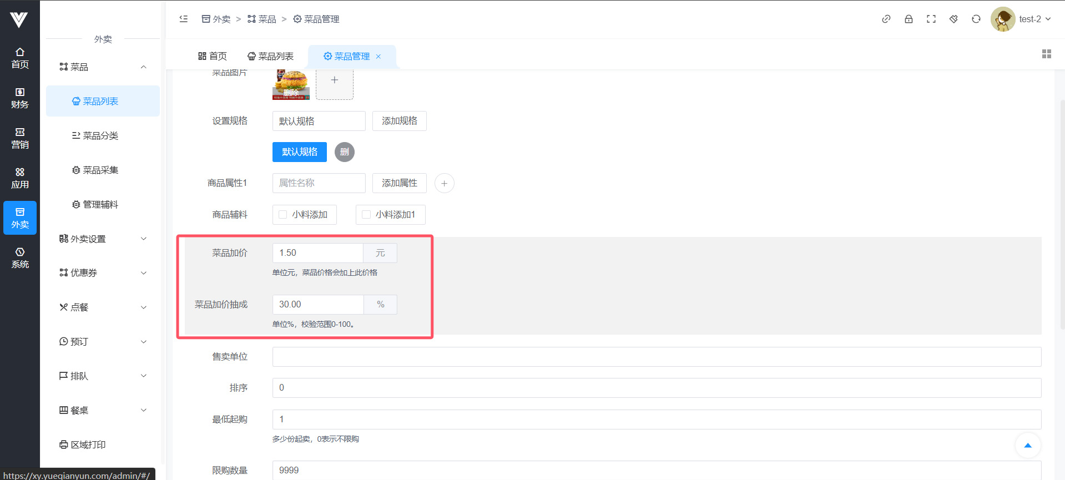
Task: Expand the 外卖设置 submenu
Action: click(103, 239)
